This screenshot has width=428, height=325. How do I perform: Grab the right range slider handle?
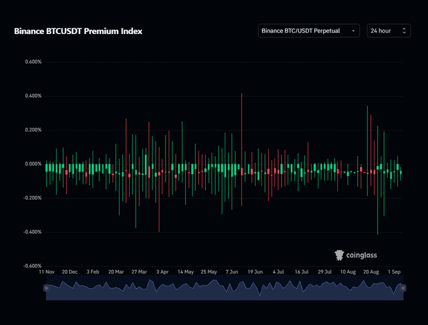point(403,288)
